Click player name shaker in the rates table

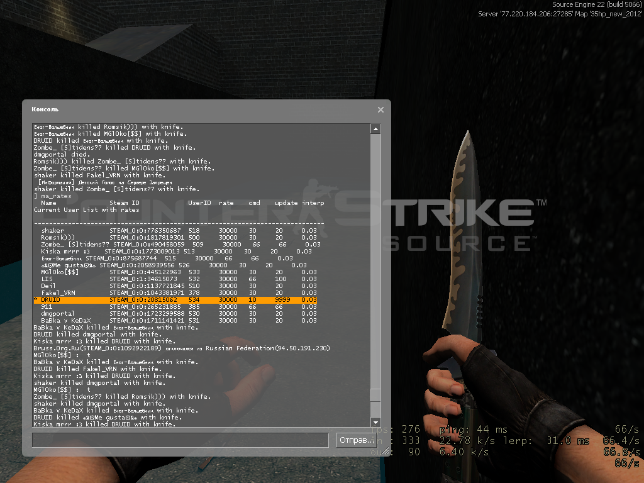click(x=53, y=230)
